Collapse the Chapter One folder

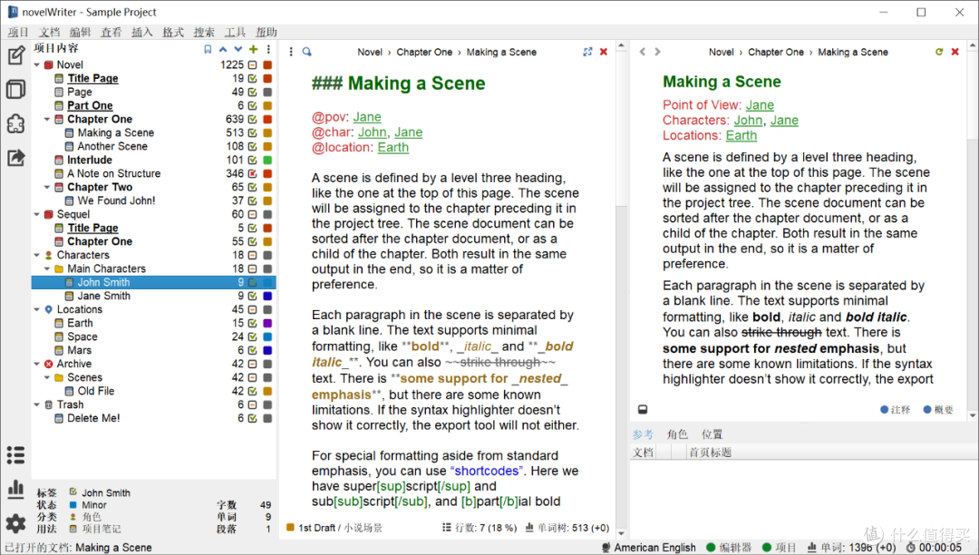(47, 119)
